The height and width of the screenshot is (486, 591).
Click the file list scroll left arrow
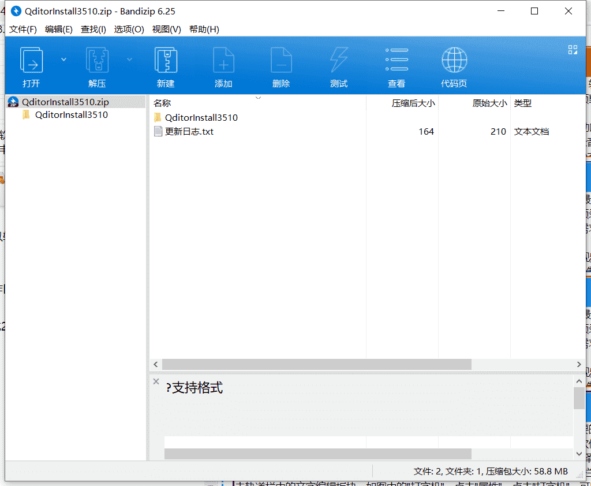pyautogui.click(x=155, y=365)
